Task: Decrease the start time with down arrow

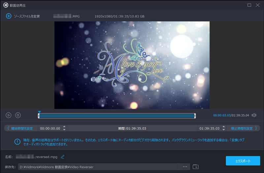Action: 64,130
